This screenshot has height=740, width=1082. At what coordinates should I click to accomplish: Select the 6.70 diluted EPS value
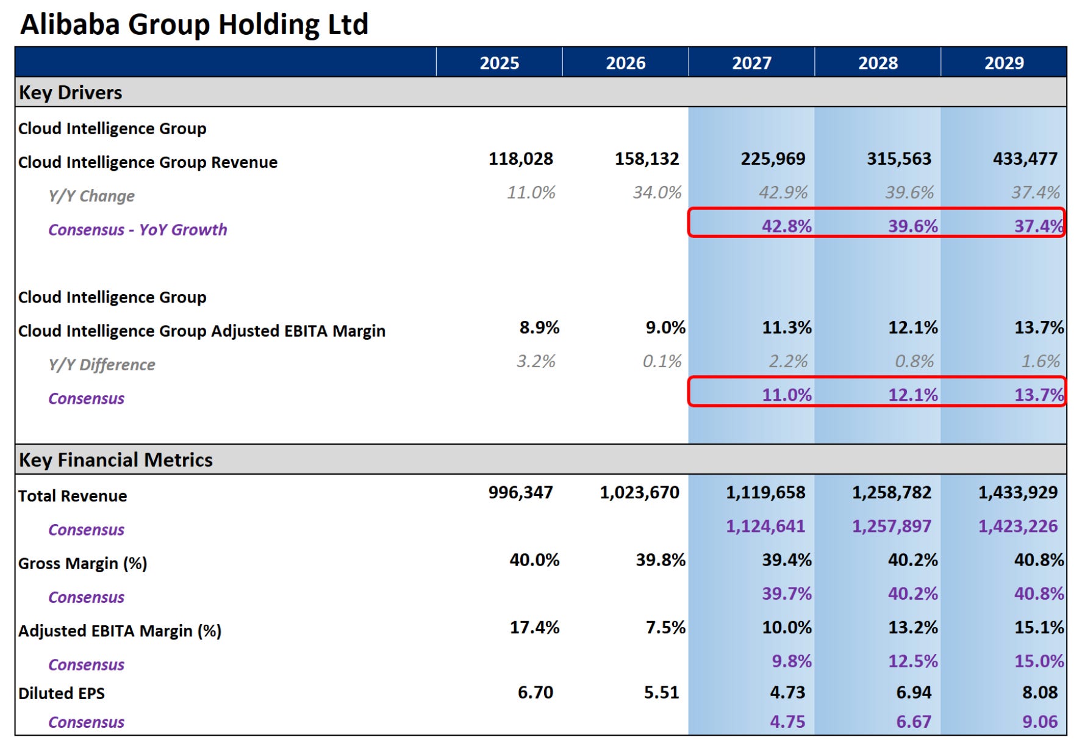tap(536, 692)
